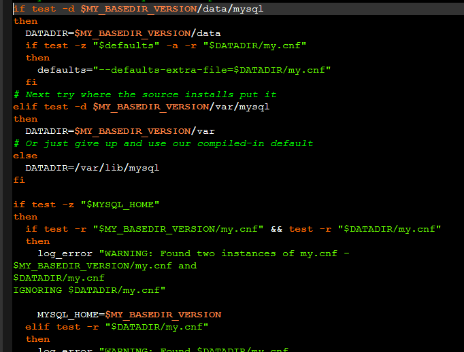Click the line 'defaults="--defaults-extra-file=$DATADIR/my.cnf"'
The image size is (464, 352).
tap(184, 70)
